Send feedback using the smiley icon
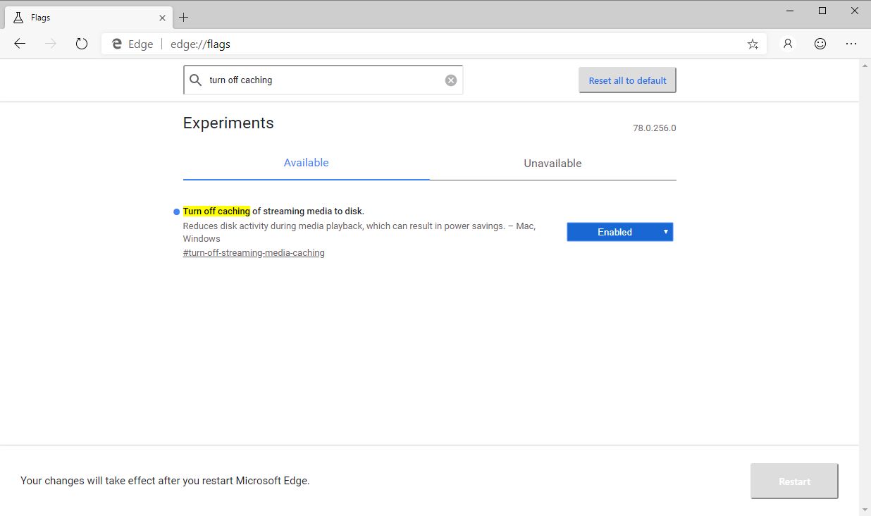871x516 pixels. point(820,44)
